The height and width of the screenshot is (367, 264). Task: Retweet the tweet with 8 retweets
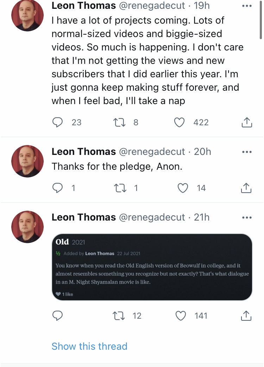pos(120,122)
